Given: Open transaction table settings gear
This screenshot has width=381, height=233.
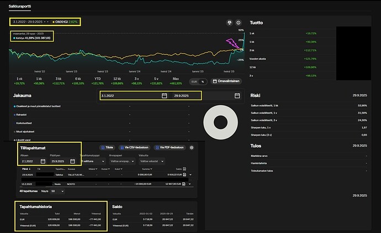Looking at the screenshot, I should click(x=192, y=148).
